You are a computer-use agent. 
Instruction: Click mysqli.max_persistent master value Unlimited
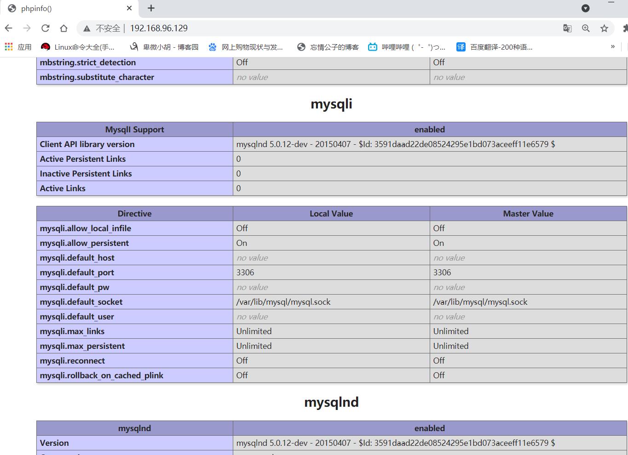[x=451, y=346]
